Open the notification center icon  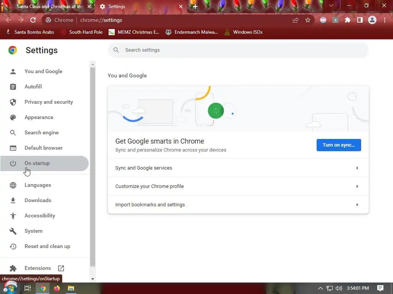380,288
